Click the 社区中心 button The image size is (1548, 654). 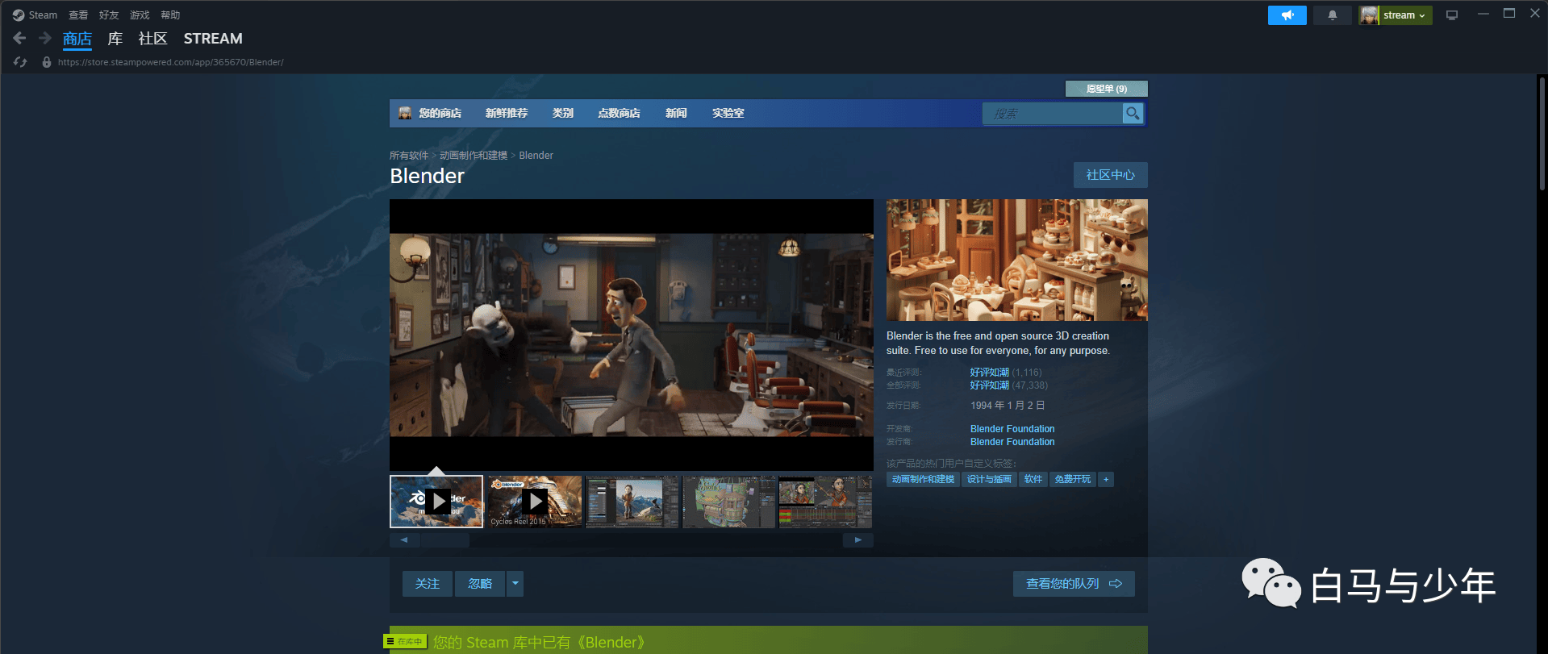tap(1110, 175)
